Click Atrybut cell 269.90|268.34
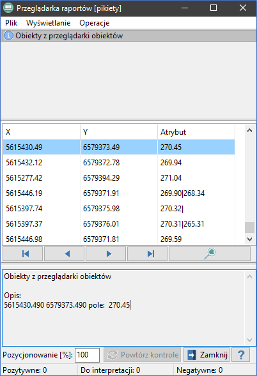This screenshot has width=257, height=376. pyautogui.click(x=196, y=193)
